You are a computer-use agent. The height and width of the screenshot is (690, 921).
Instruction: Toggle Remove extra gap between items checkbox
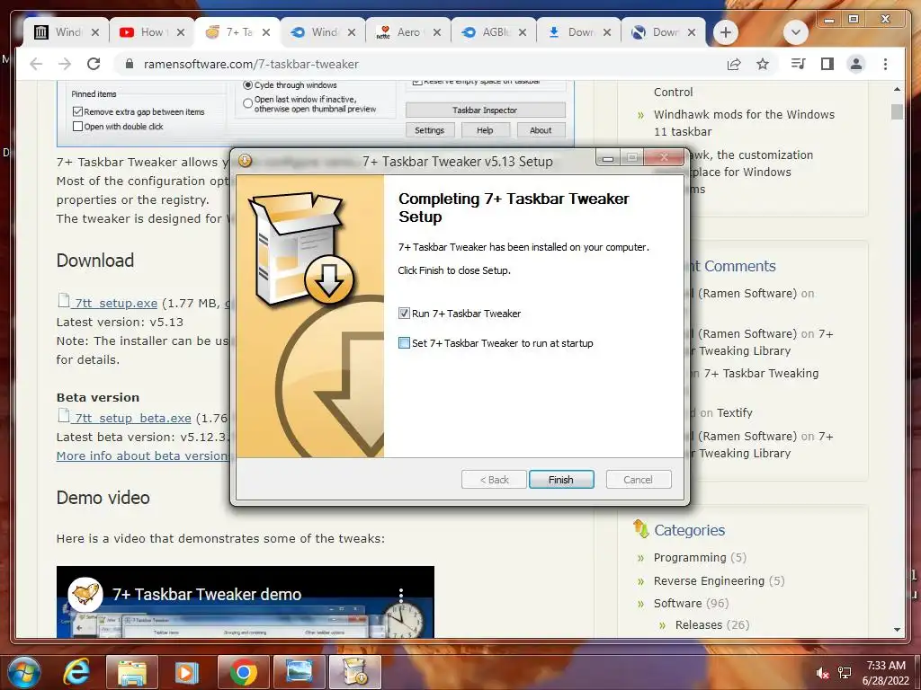(x=77, y=111)
